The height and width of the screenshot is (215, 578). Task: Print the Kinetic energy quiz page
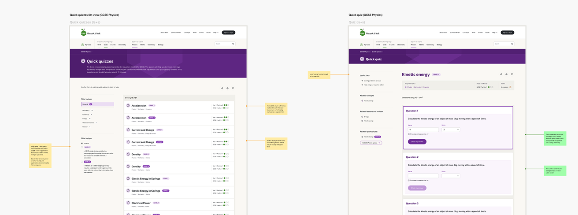tap(506, 74)
